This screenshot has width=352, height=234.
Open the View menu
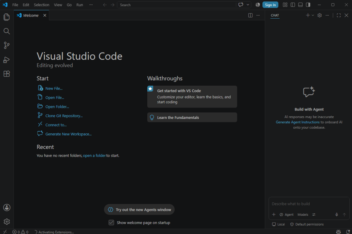58,5
